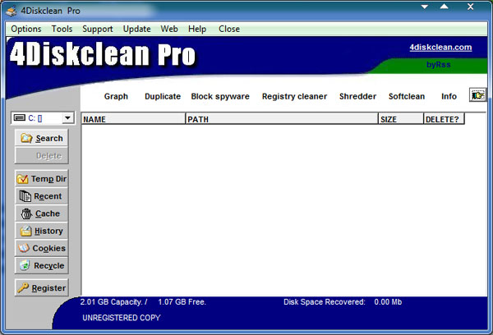Open the Tools menu

(62, 29)
